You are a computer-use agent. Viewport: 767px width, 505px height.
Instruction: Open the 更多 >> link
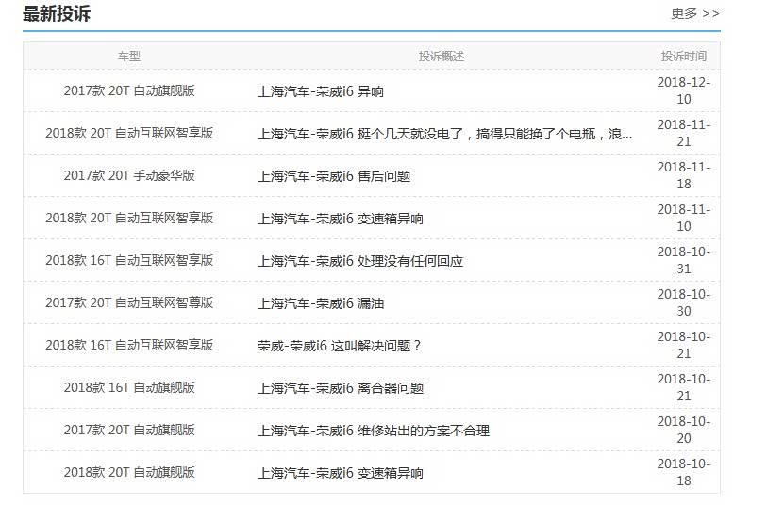pyautogui.click(x=694, y=13)
